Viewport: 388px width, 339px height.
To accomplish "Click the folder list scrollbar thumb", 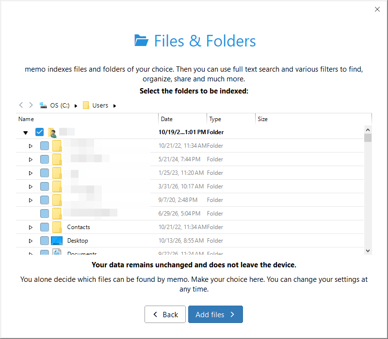I will pyautogui.click(x=368, y=138).
